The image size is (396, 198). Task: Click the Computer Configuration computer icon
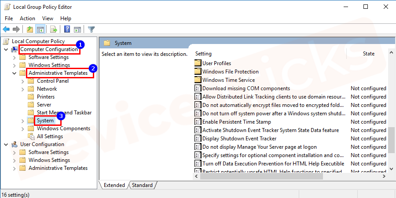[x=15, y=49]
